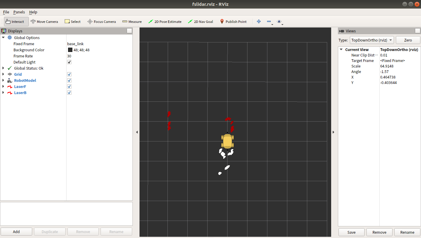
Task: Disable the LaserF display checkbox
Action: (x=69, y=86)
